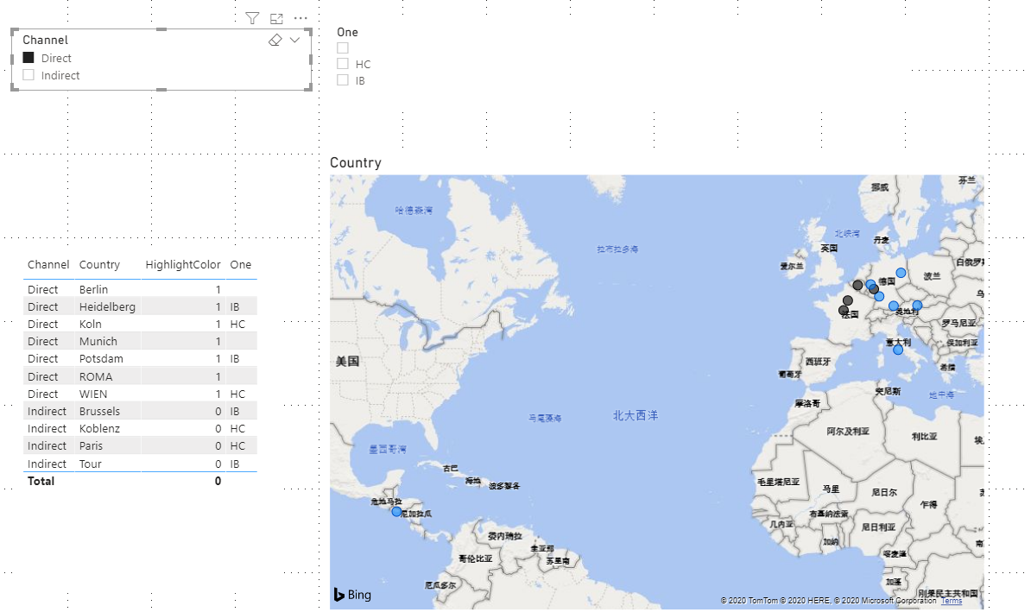Sort table by HighlightColor column header
Viewport: 1031px width, 612px height.
point(183,264)
